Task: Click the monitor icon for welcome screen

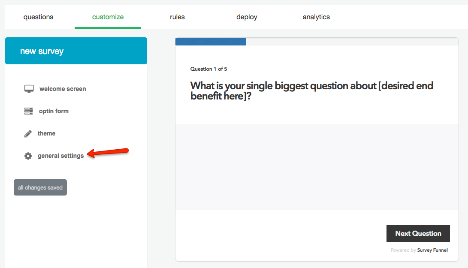Action: 29,89
